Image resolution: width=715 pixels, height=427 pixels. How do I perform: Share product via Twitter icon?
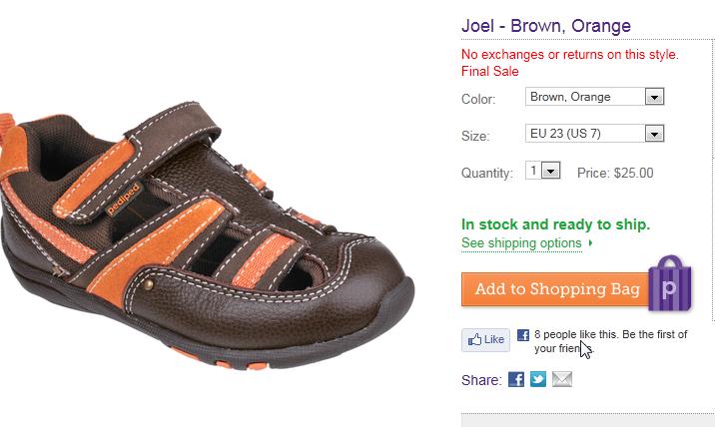click(538, 379)
